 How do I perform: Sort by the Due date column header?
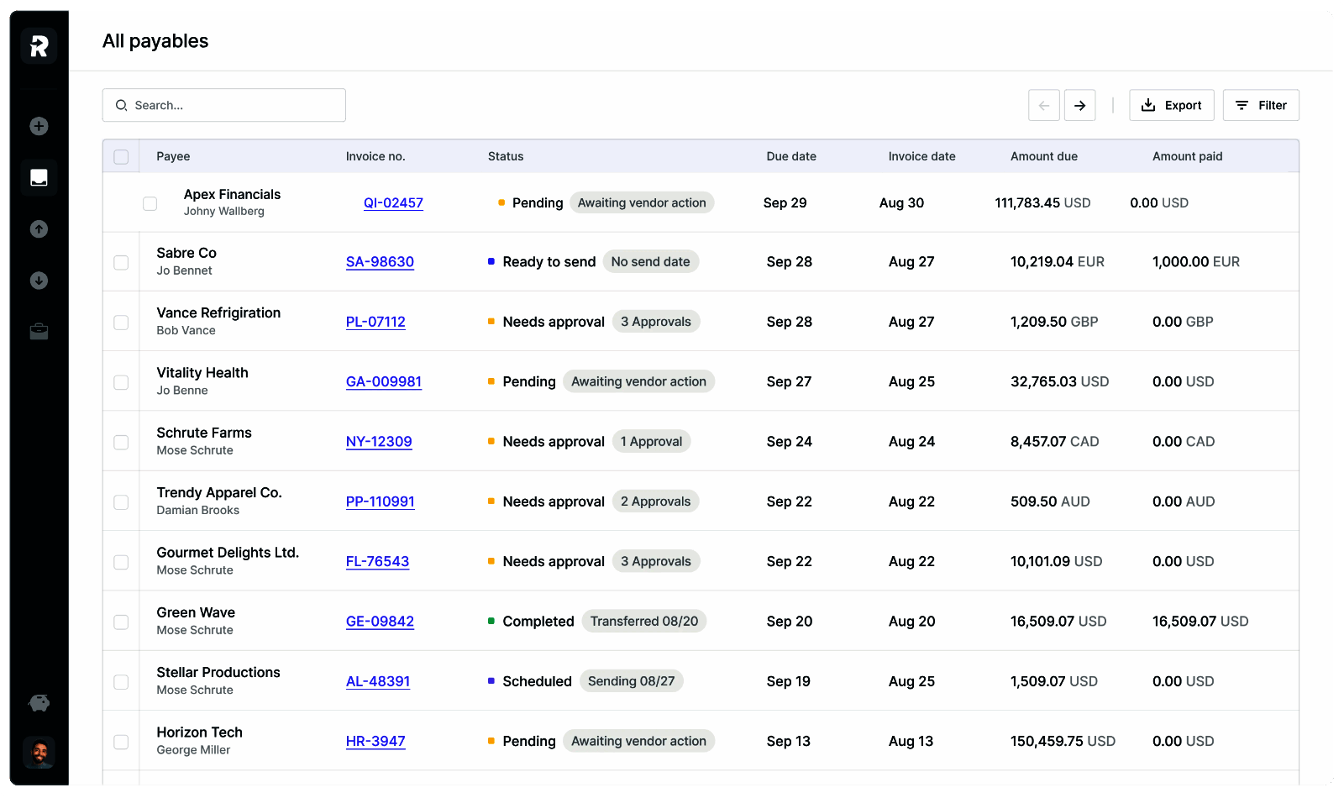pyautogui.click(x=790, y=156)
